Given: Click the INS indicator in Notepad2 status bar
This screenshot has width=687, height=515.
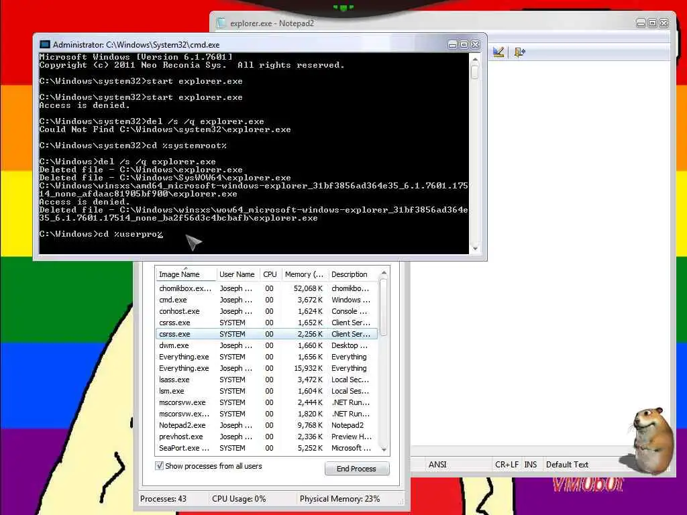Looking at the screenshot, I should (x=531, y=464).
